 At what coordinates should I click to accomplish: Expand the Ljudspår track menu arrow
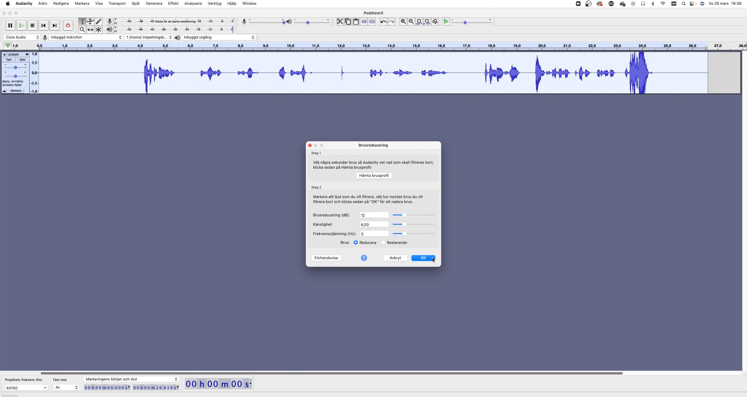point(27,54)
